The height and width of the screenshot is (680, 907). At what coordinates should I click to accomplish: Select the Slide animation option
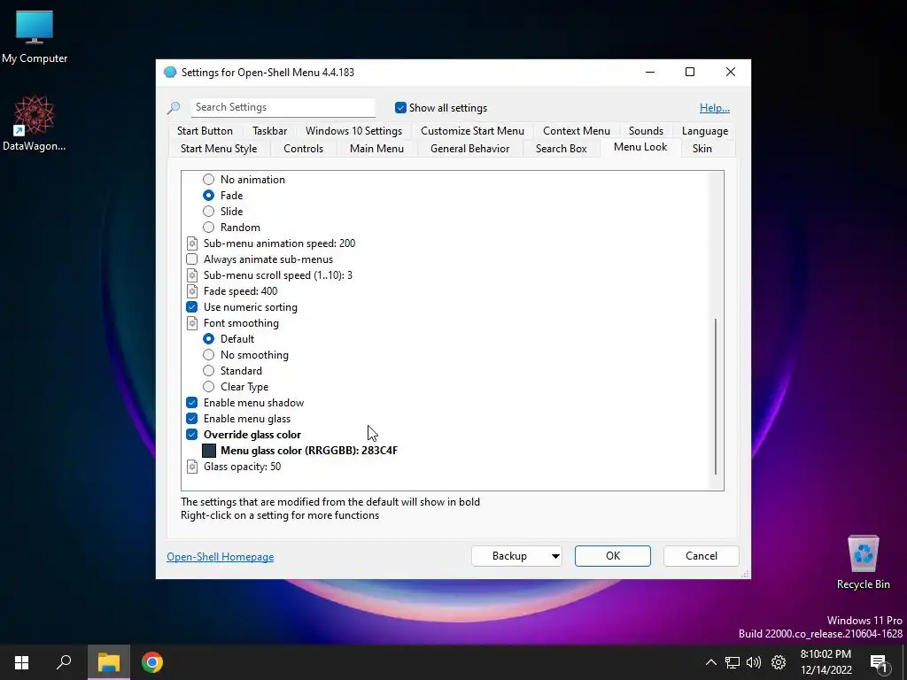pos(208,212)
